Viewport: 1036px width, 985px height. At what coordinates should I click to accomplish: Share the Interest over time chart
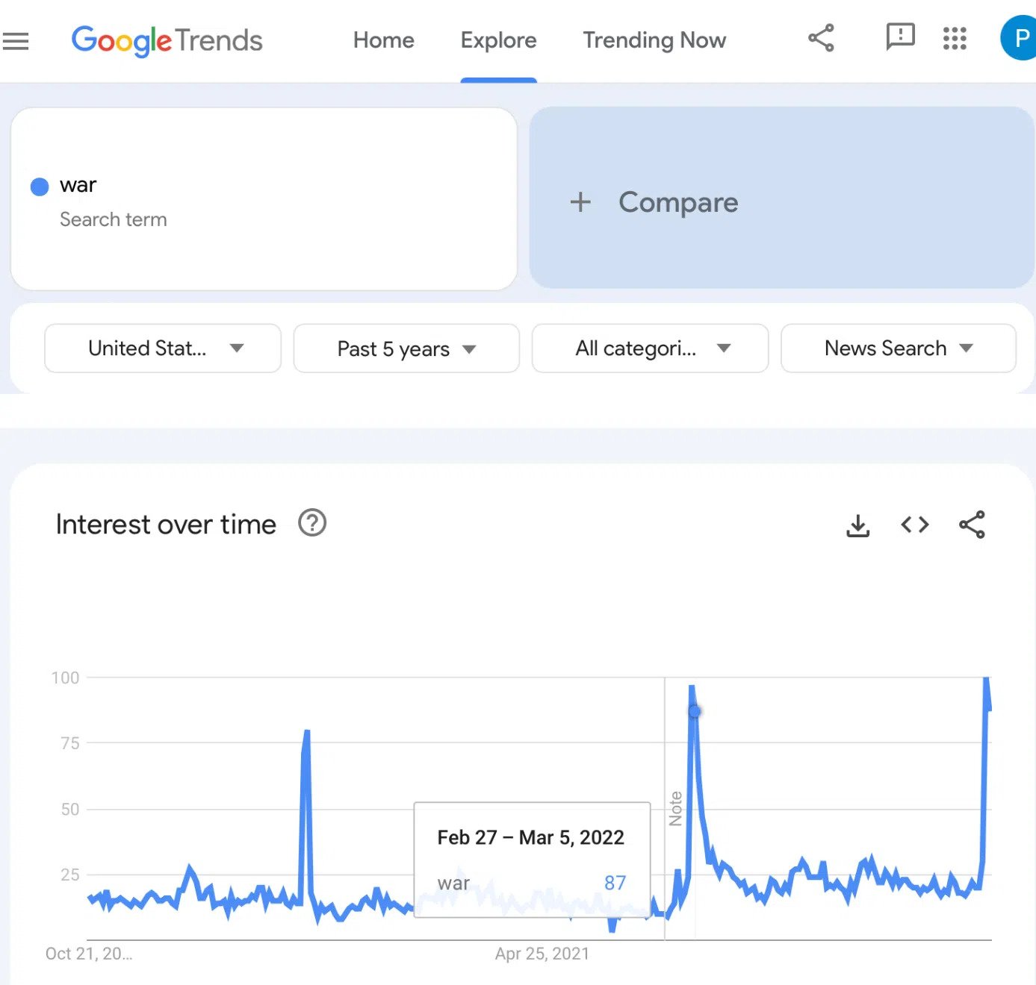[972, 525]
